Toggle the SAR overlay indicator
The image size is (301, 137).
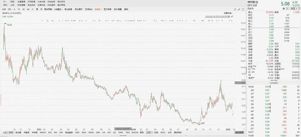click(170, 132)
